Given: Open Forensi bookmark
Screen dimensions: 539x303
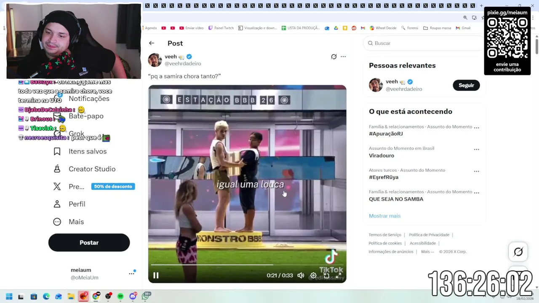Looking at the screenshot, I should (410, 28).
